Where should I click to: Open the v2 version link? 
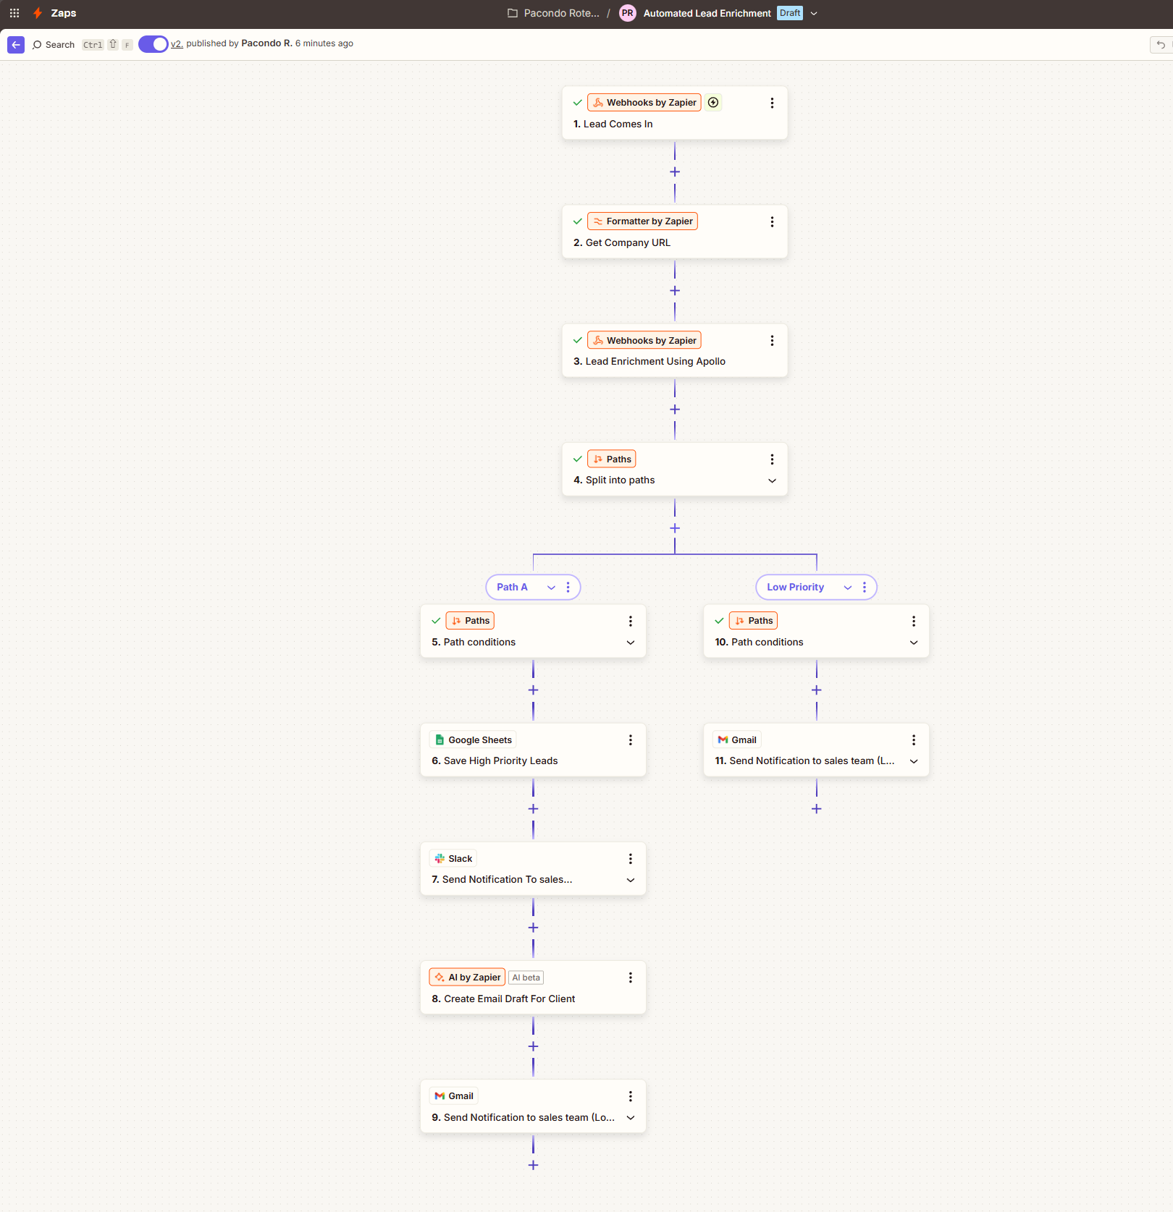tap(177, 43)
